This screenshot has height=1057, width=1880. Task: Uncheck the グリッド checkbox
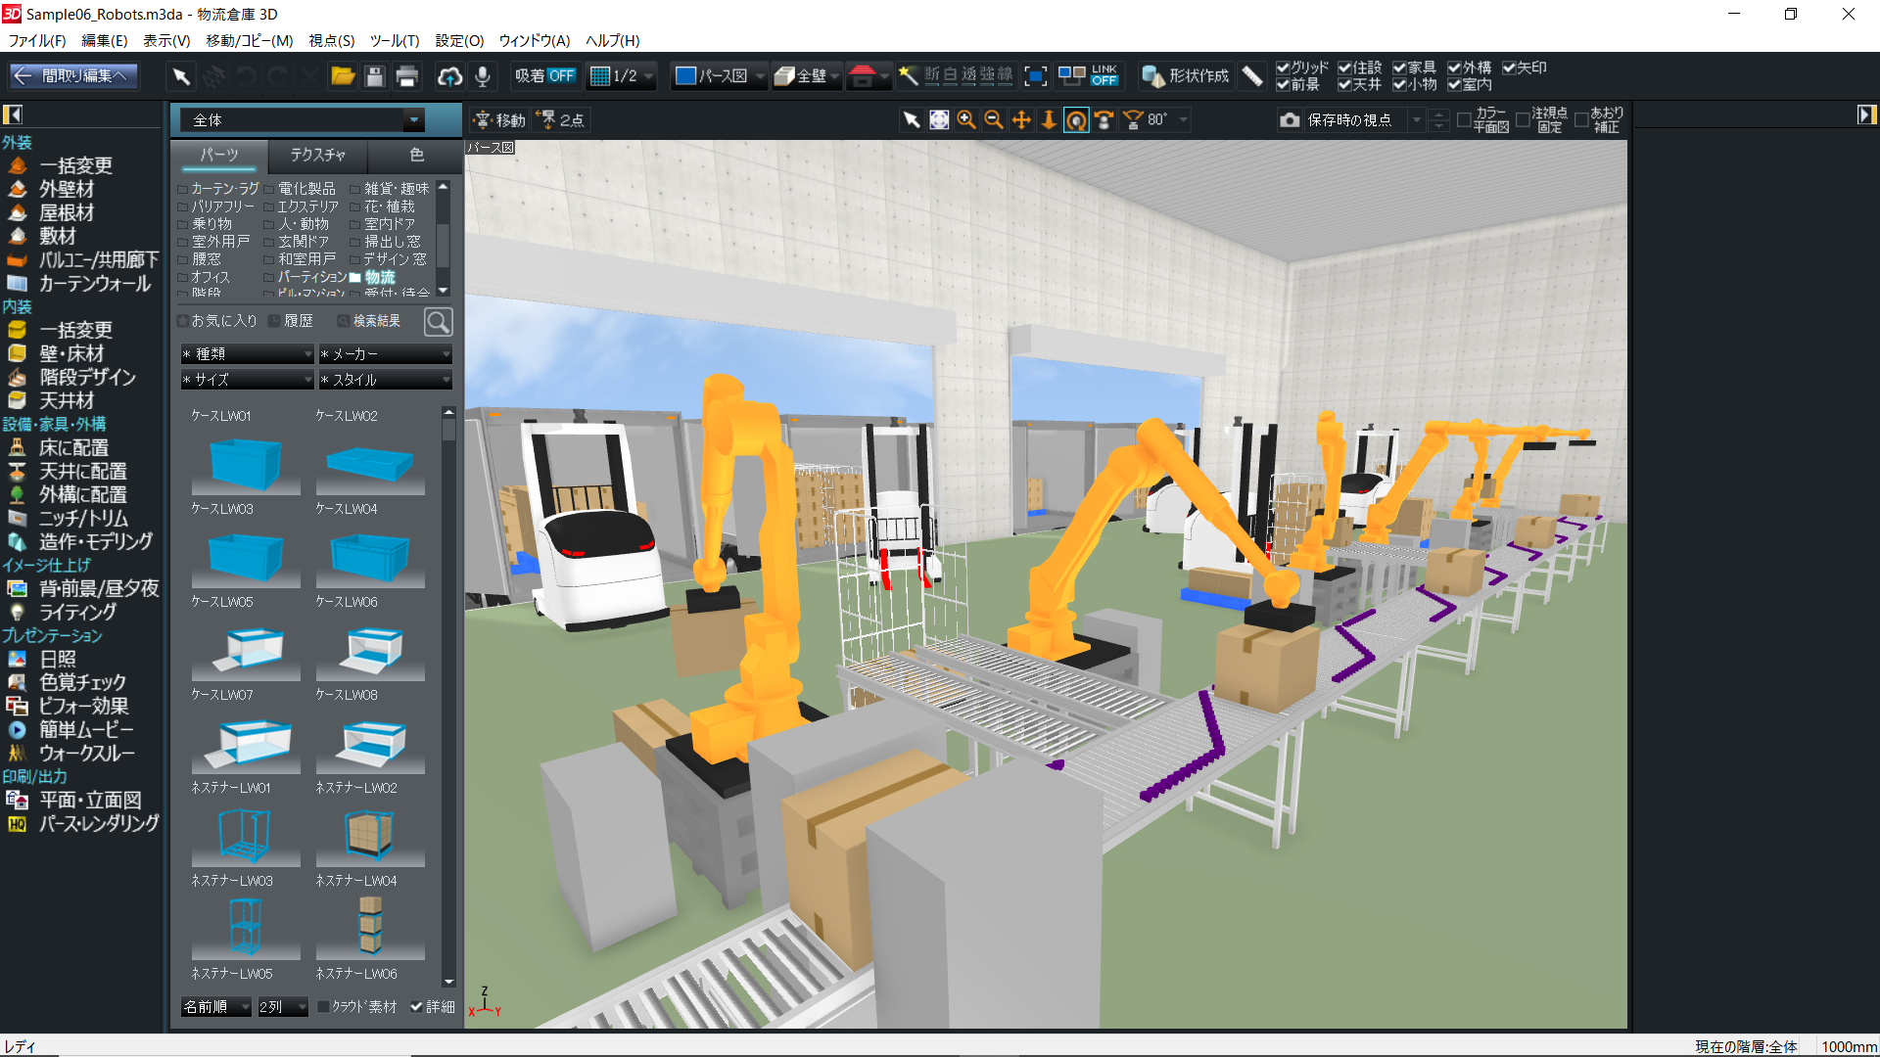(1283, 68)
